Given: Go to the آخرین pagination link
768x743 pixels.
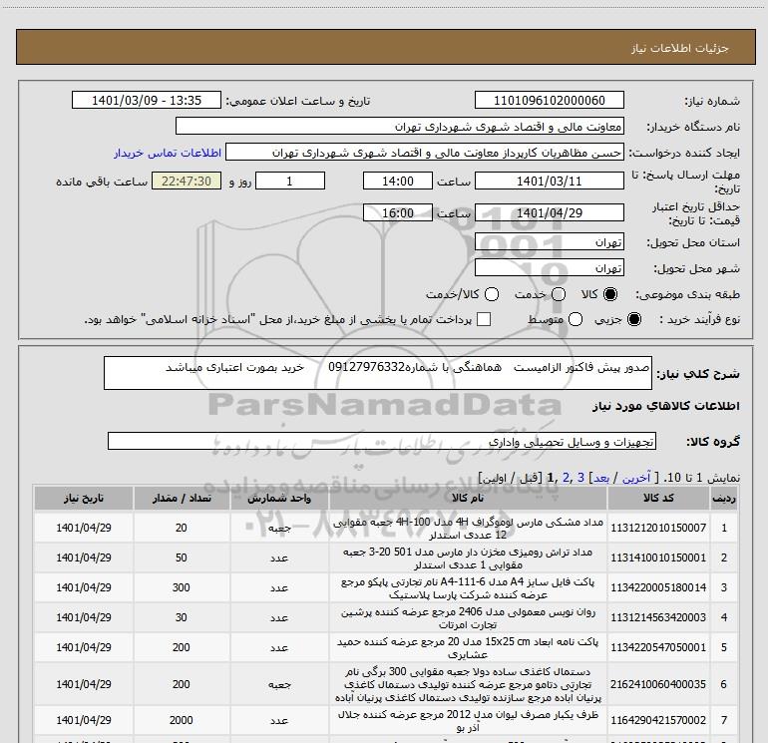Looking at the screenshot, I should 635,478.
